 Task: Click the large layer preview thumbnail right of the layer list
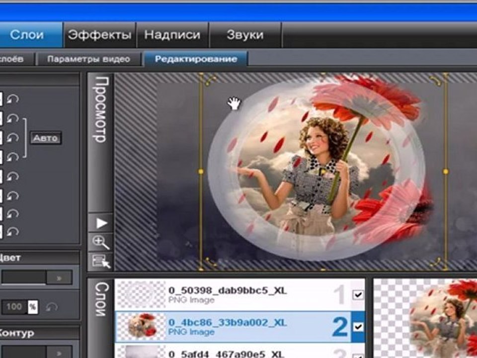pyautogui.click(x=425, y=318)
